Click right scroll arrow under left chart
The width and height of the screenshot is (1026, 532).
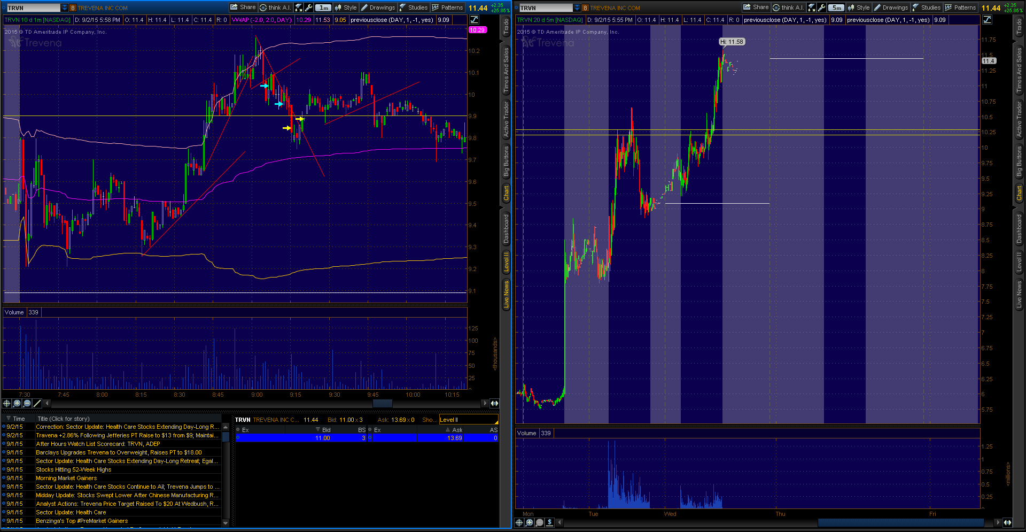click(485, 403)
